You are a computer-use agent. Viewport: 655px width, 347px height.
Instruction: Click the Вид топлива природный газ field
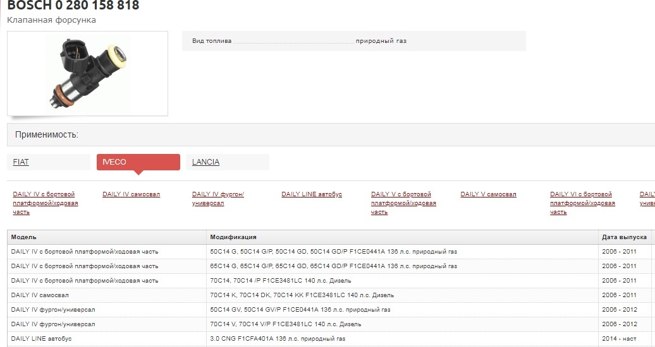pos(354,41)
